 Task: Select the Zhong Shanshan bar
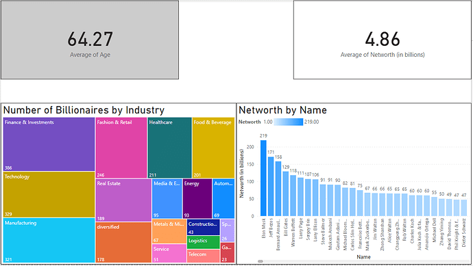383,204
